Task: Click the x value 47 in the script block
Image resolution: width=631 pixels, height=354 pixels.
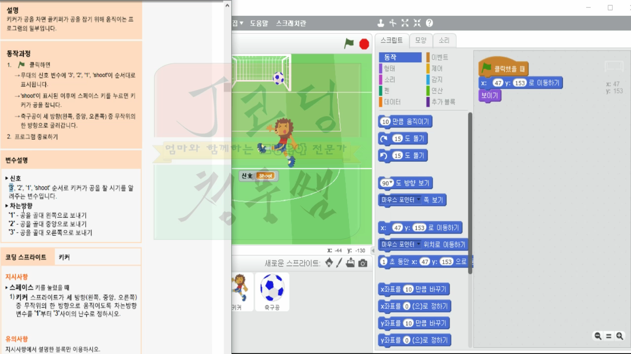Action: [498, 83]
